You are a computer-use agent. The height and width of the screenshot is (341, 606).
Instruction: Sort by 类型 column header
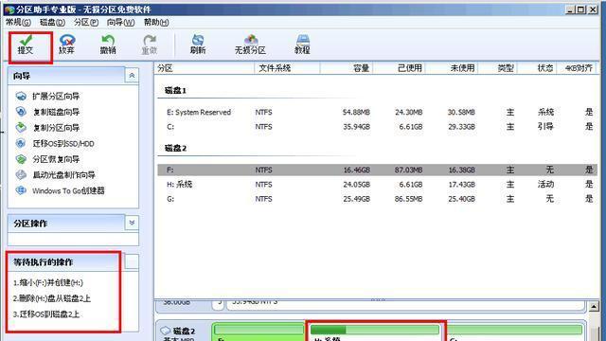(498, 68)
